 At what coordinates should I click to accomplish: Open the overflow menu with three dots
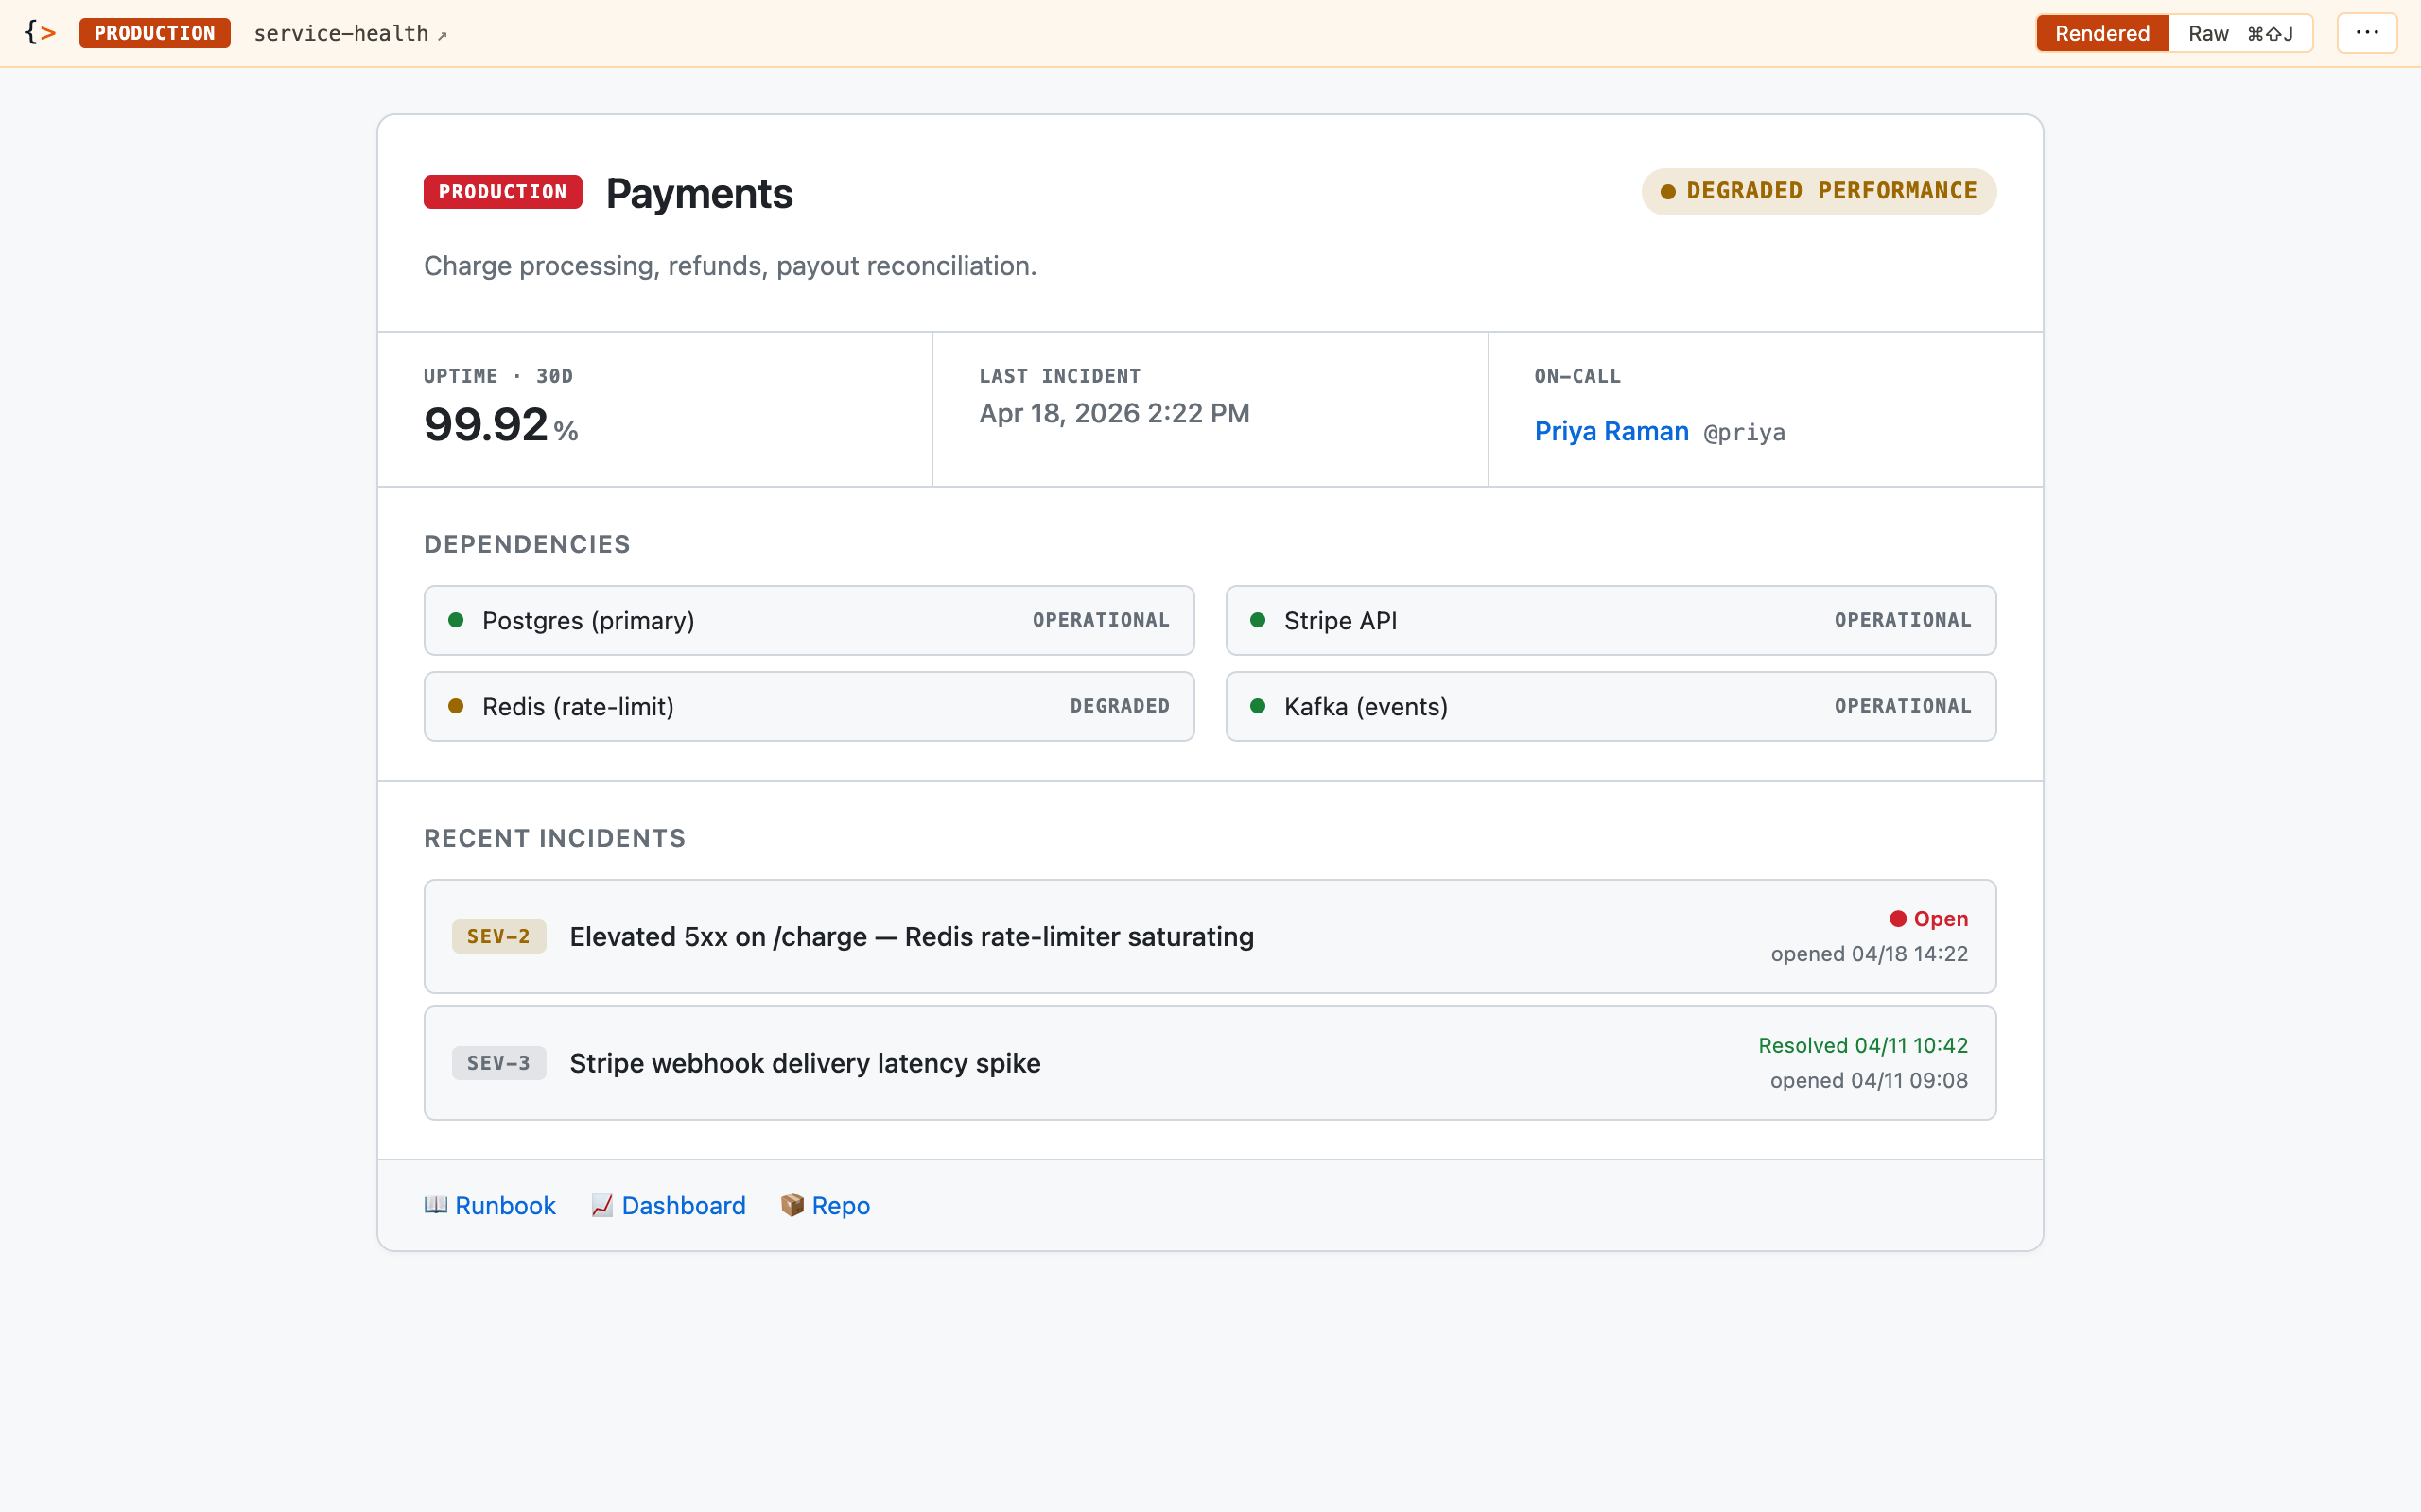click(x=2366, y=32)
